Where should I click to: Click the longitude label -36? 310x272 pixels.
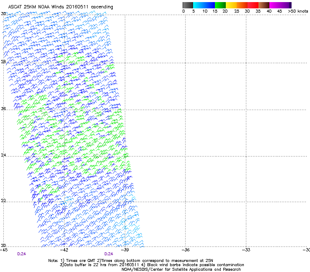click(186, 250)
